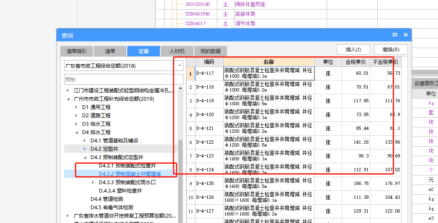
Task: Select D4.4 管道检测 tree item
Action: click(x=107, y=199)
